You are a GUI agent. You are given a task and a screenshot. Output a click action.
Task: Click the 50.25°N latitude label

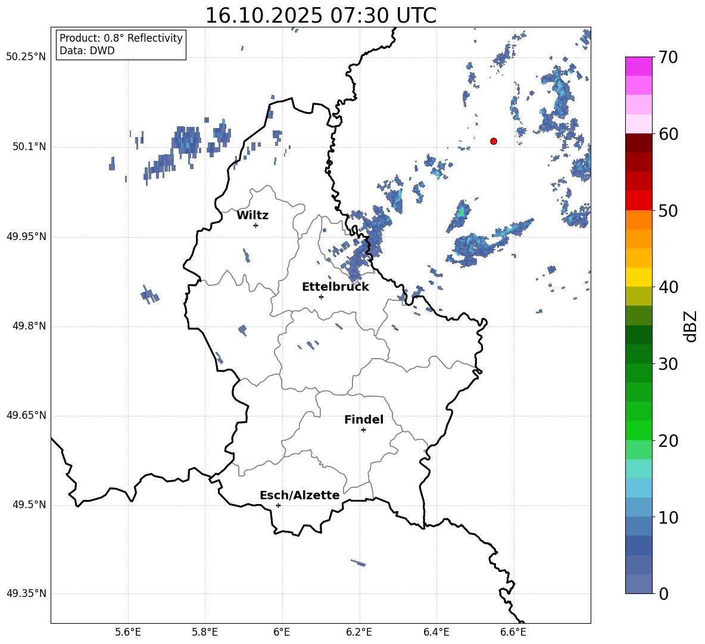click(26, 57)
